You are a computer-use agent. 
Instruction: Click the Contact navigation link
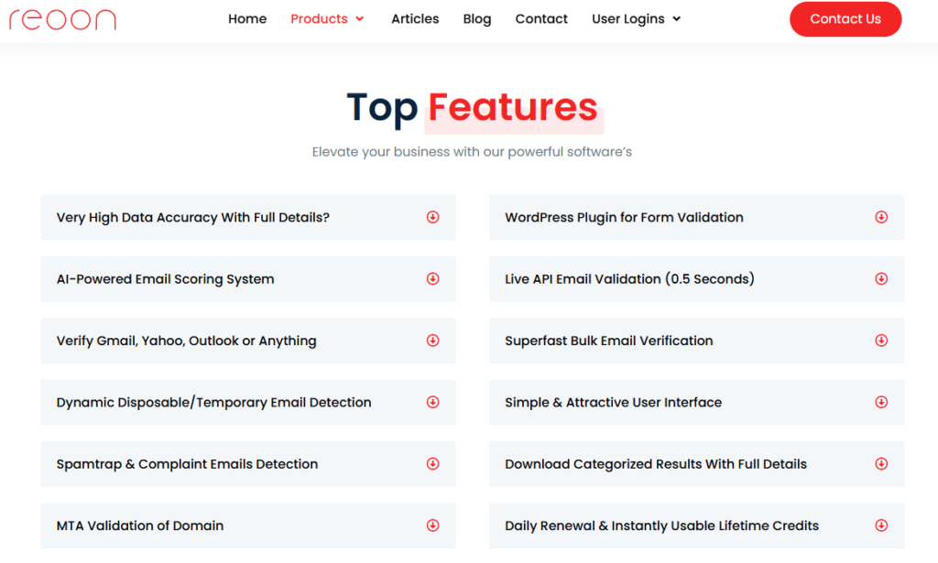(541, 18)
